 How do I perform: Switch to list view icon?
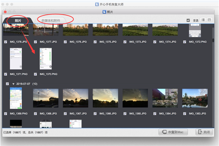point(203,20)
